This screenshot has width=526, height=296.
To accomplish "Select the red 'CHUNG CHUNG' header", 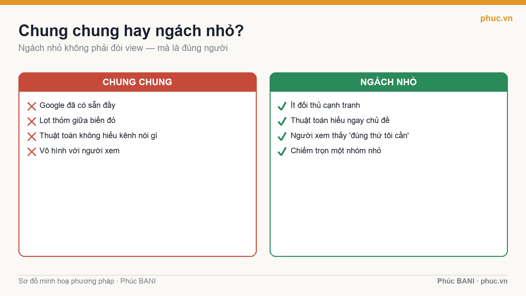I will (x=137, y=82).
